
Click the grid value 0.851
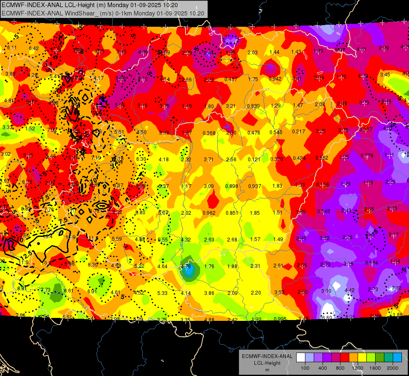pos(232,213)
